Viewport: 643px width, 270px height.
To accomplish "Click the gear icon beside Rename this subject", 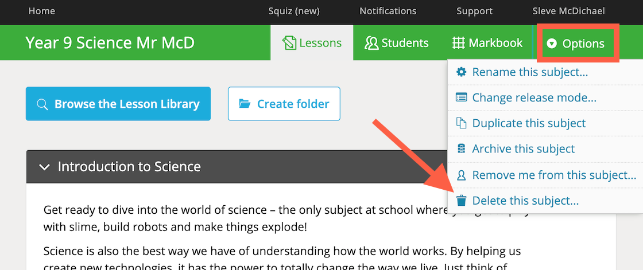I will 462,72.
